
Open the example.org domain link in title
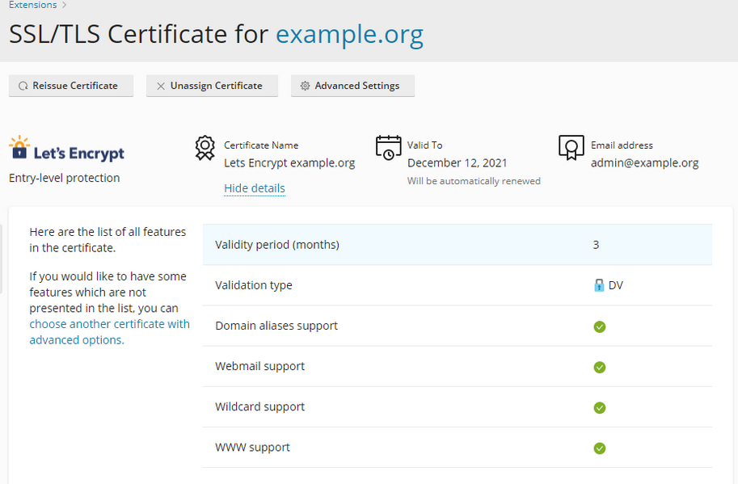(x=349, y=34)
